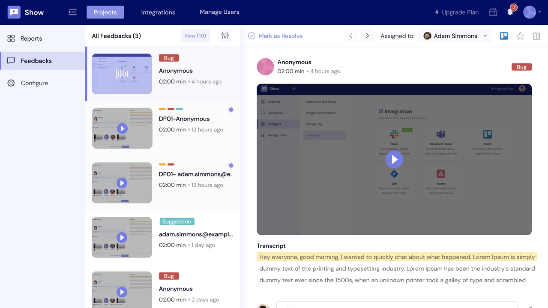The width and height of the screenshot is (548, 308).
Task: Collapse the sidebar with hamburger icon
Action: pos(73,12)
